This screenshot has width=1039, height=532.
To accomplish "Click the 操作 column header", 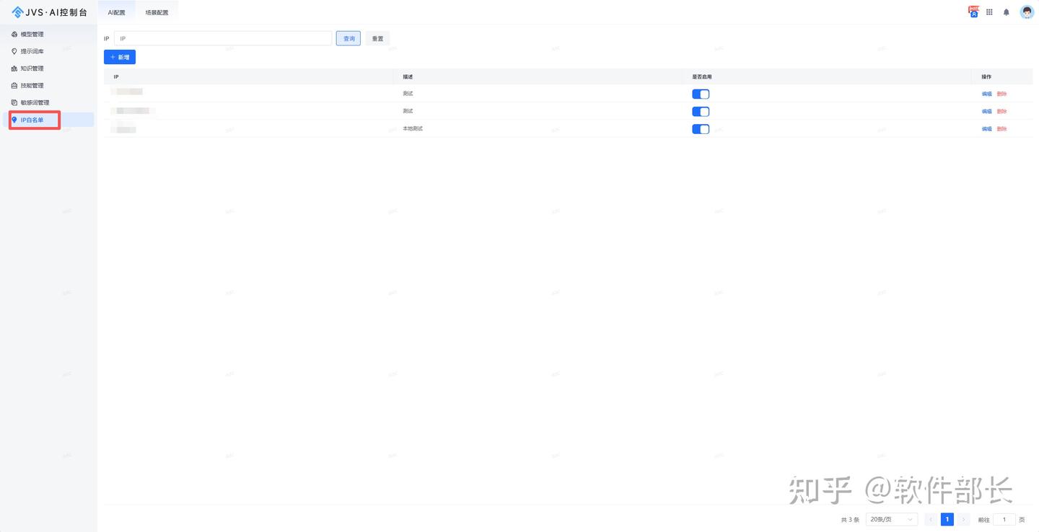I will (x=986, y=76).
